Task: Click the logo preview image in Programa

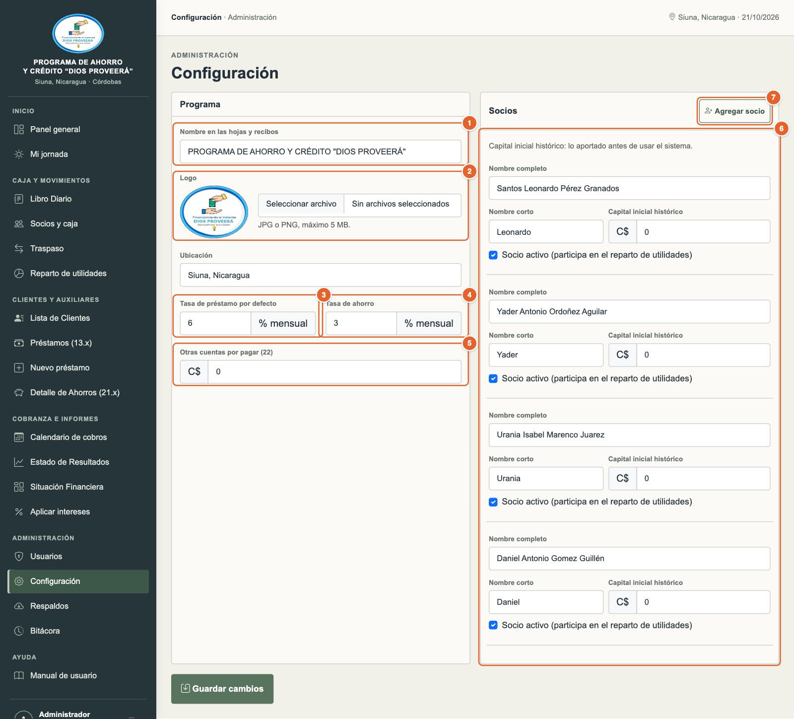Action: 214,212
